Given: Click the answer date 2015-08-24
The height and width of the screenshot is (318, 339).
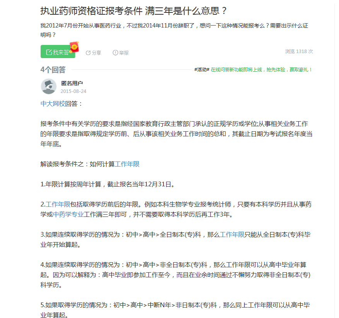Looking at the screenshot, I should tap(73, 91).
